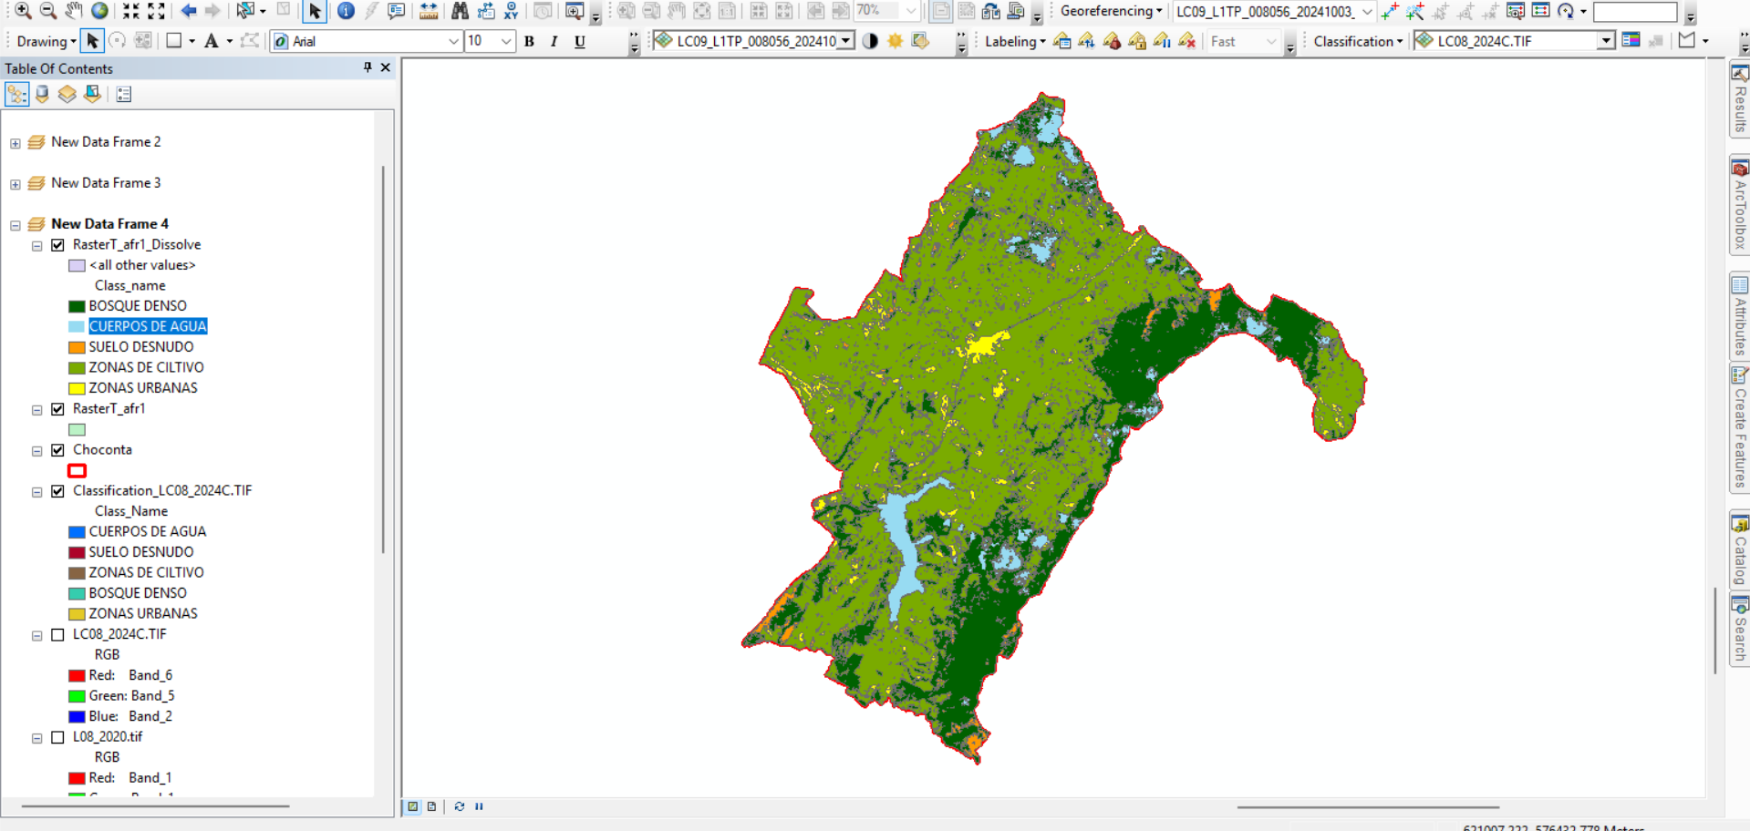Switch TOC to List By Drawing Order
The height and width of the screenshot is (831, 1750).
16,94
